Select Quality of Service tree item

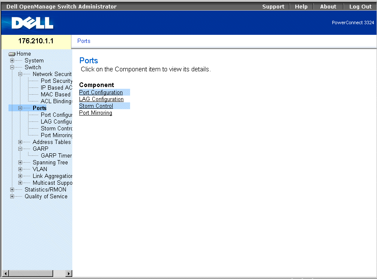pos(46,196)
